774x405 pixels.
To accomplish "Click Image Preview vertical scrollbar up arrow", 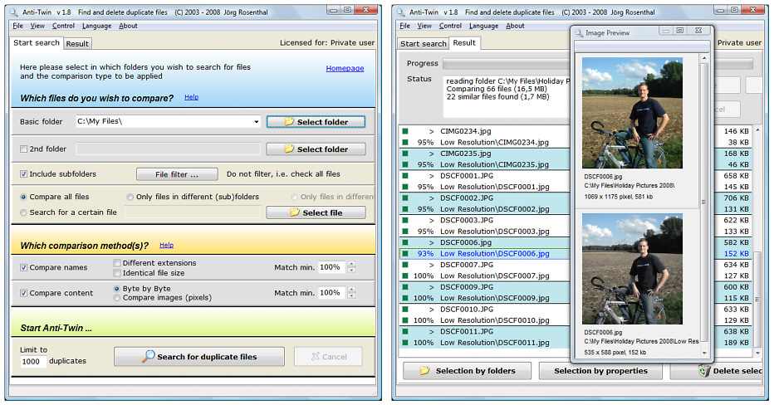I will 704,58.
